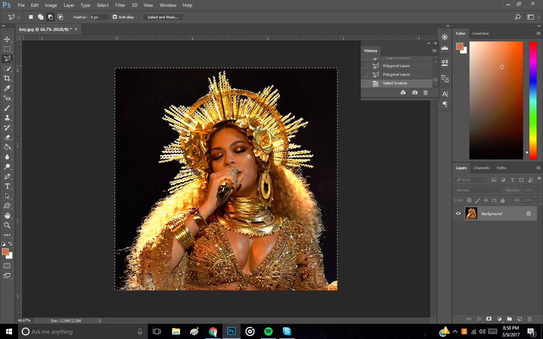
Task: Select the Move tool
Action: click(x=7, y=39)
